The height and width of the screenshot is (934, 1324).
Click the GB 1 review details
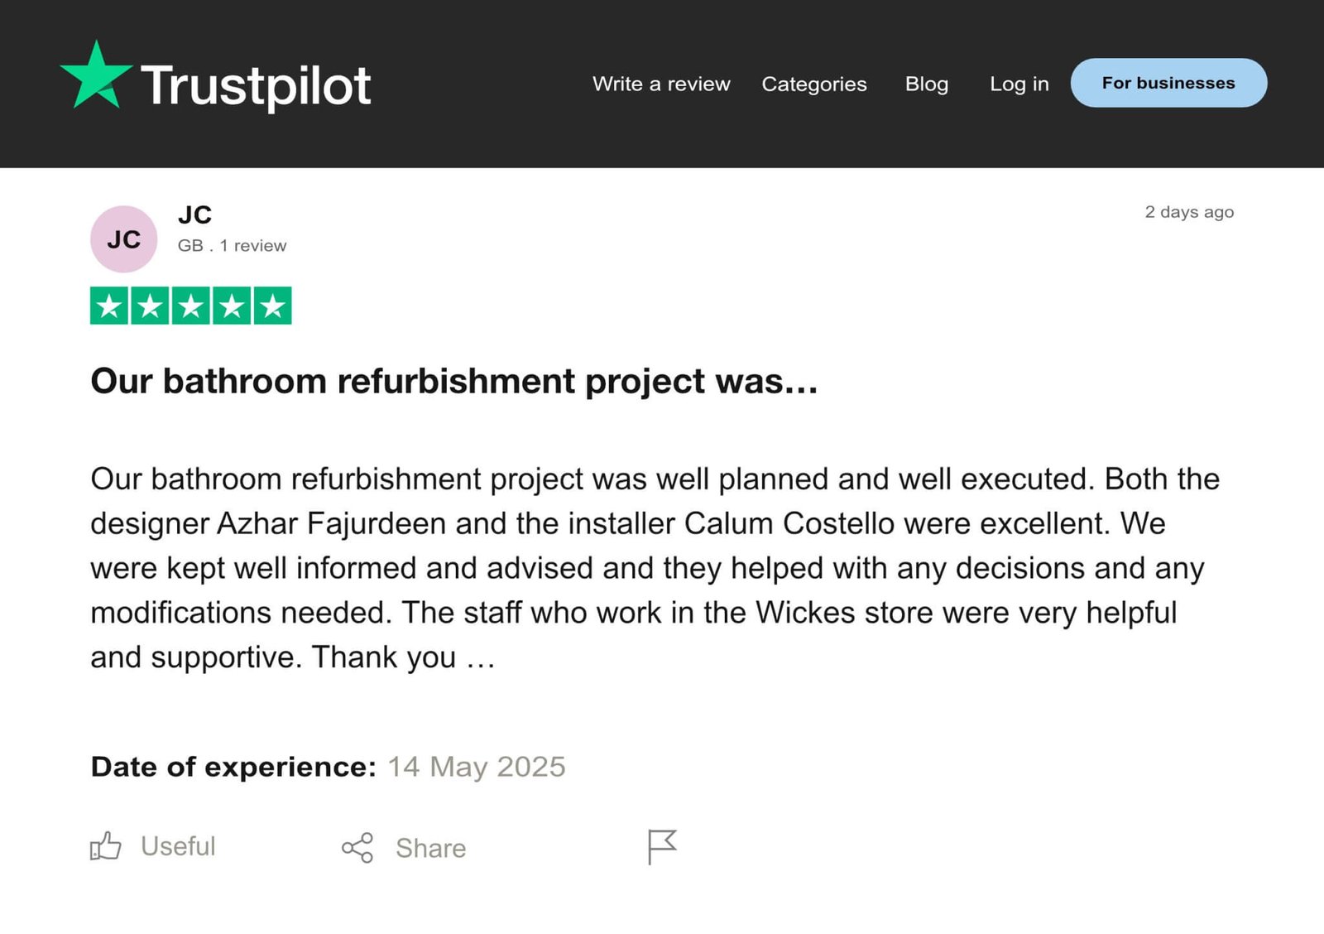pos(232,246)
